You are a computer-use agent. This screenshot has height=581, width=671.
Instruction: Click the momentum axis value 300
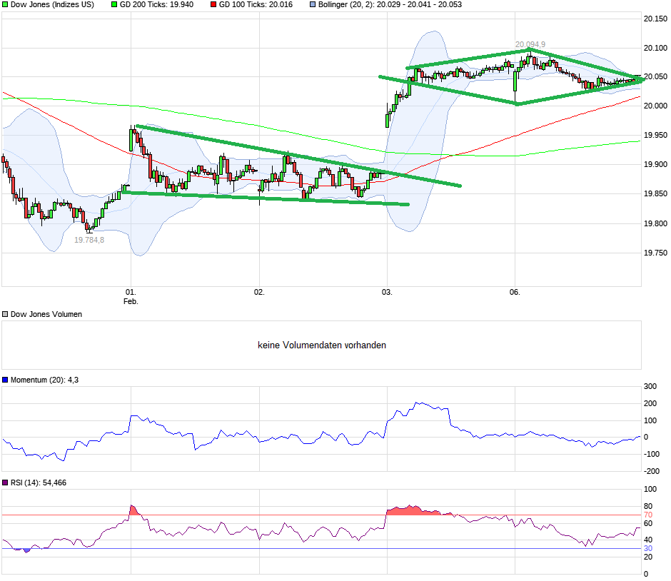(650, 386)
